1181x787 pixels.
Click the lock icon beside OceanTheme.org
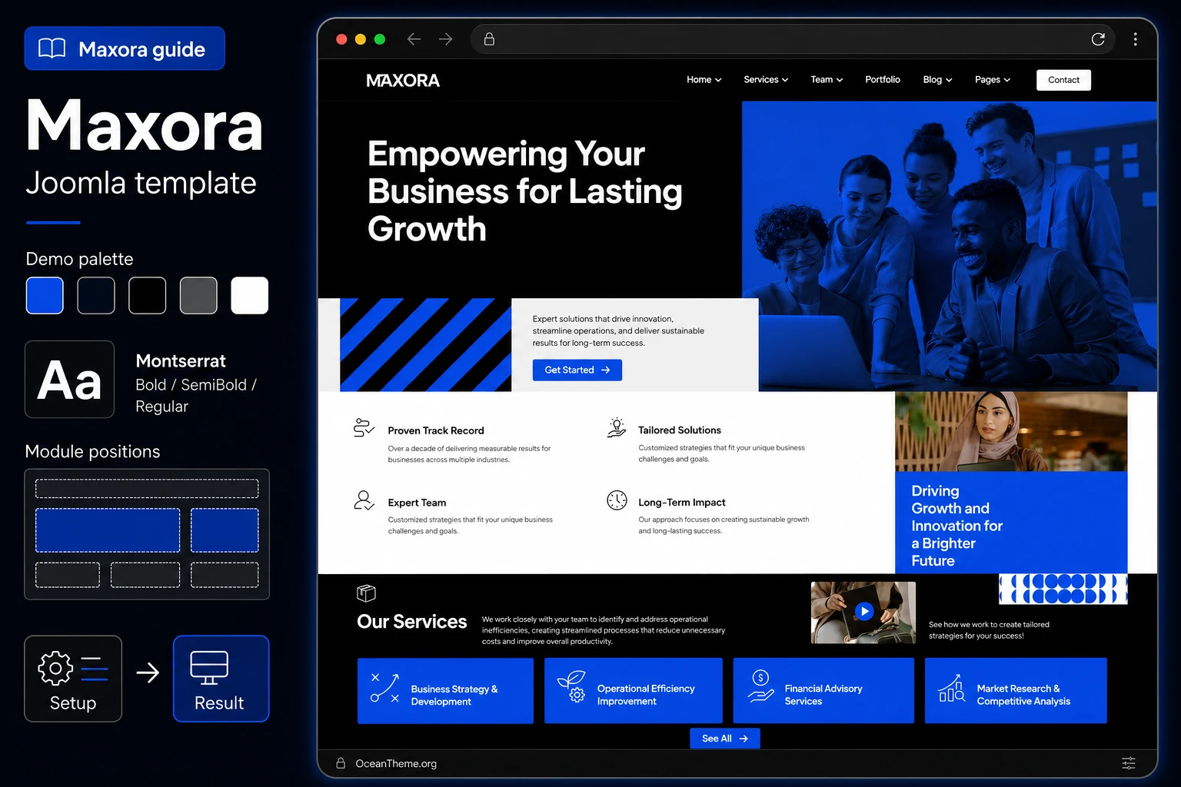[x=341, y=763]
